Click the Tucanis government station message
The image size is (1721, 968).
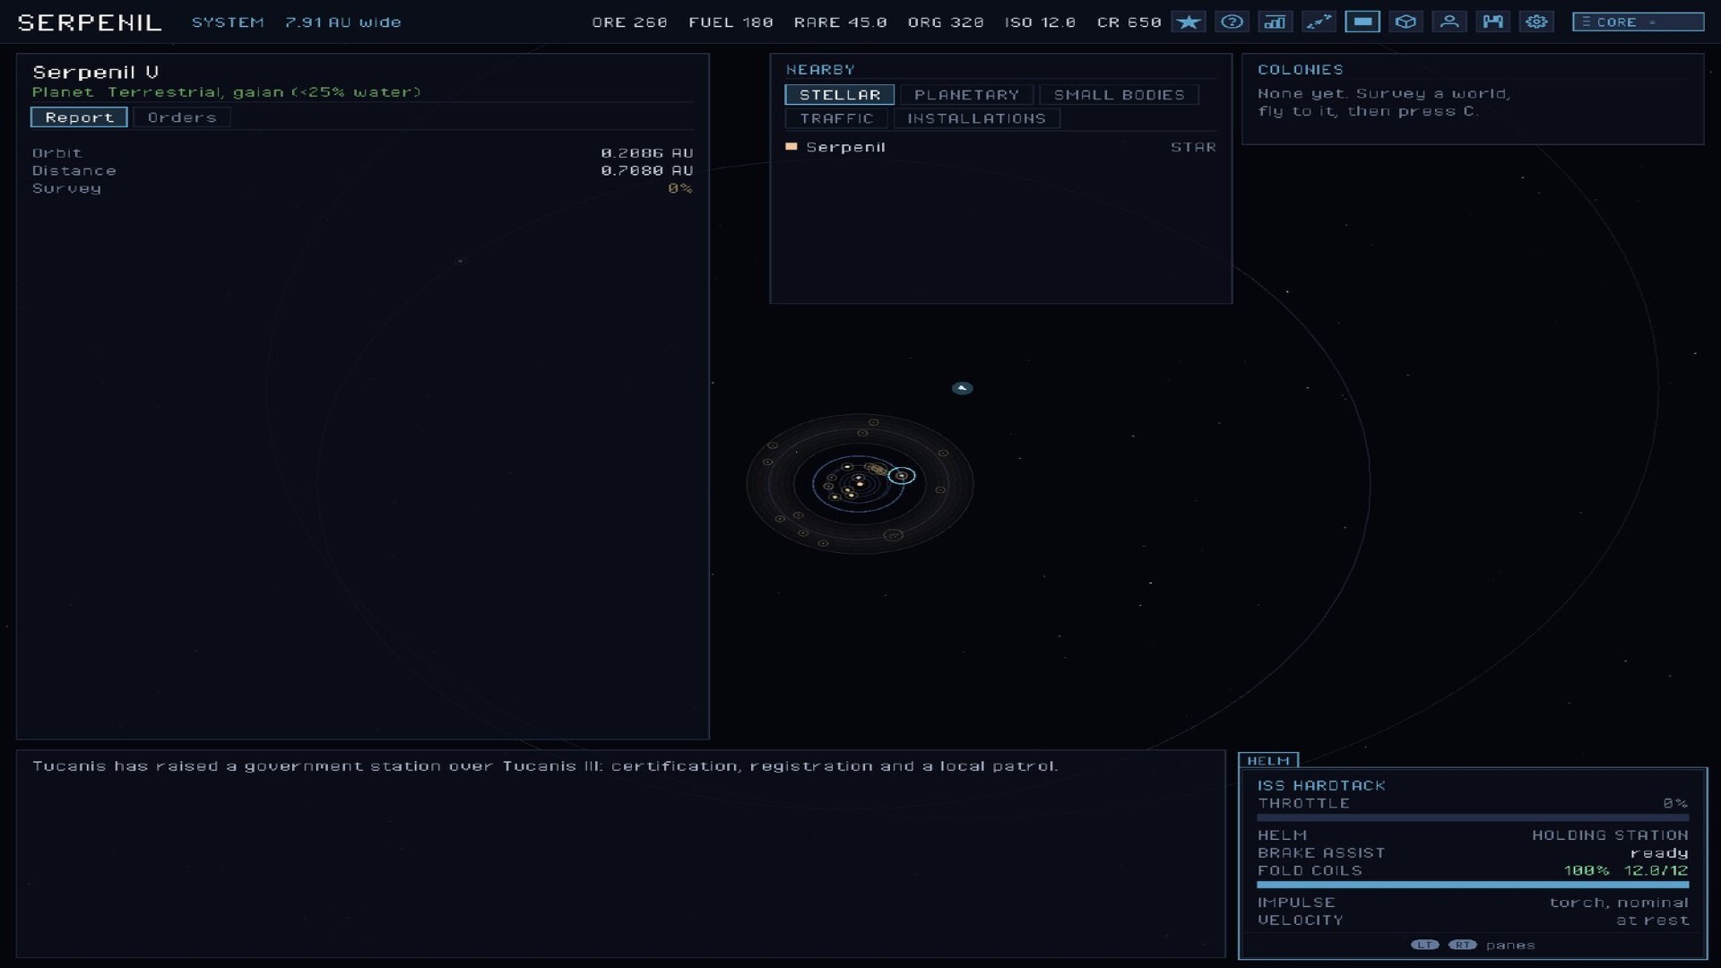[545, 765]
